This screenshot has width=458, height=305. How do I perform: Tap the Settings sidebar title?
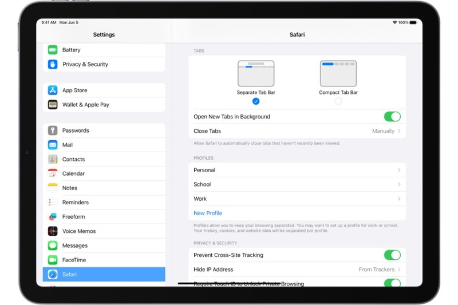tap(104, 34)
